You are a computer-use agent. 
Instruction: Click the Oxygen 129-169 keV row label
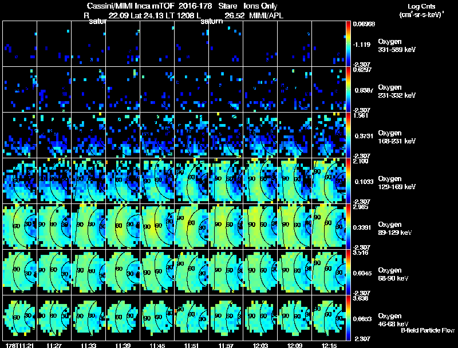pyautogui.click(x=397, y=183)
